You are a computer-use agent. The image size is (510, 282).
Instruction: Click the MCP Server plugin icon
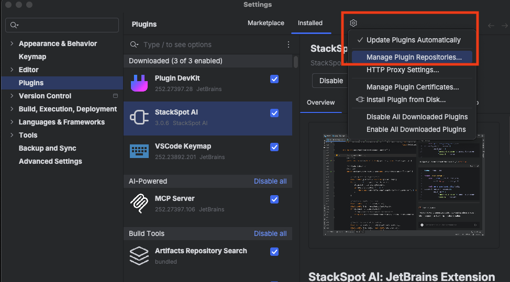[x=139, y=204]
